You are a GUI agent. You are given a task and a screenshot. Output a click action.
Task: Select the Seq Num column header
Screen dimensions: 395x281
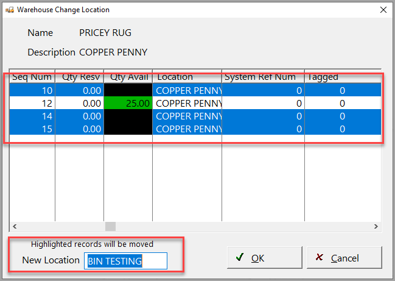32,77
